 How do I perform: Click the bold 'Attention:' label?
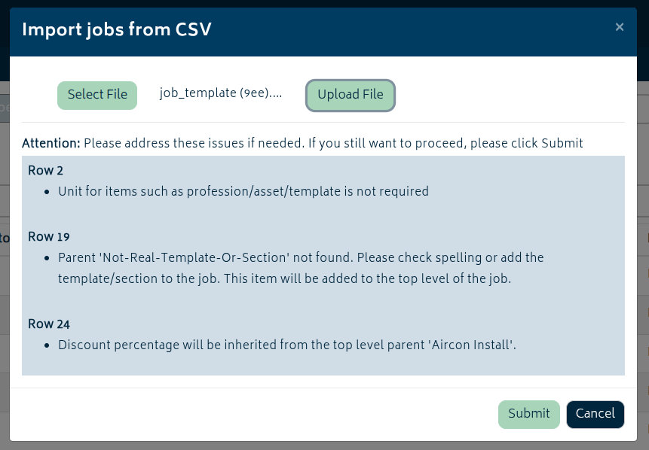pos(51,143)
